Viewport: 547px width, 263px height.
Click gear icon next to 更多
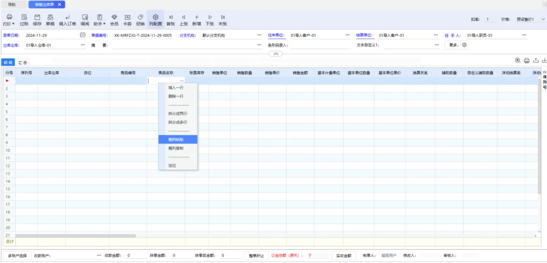tap(464, 45)
